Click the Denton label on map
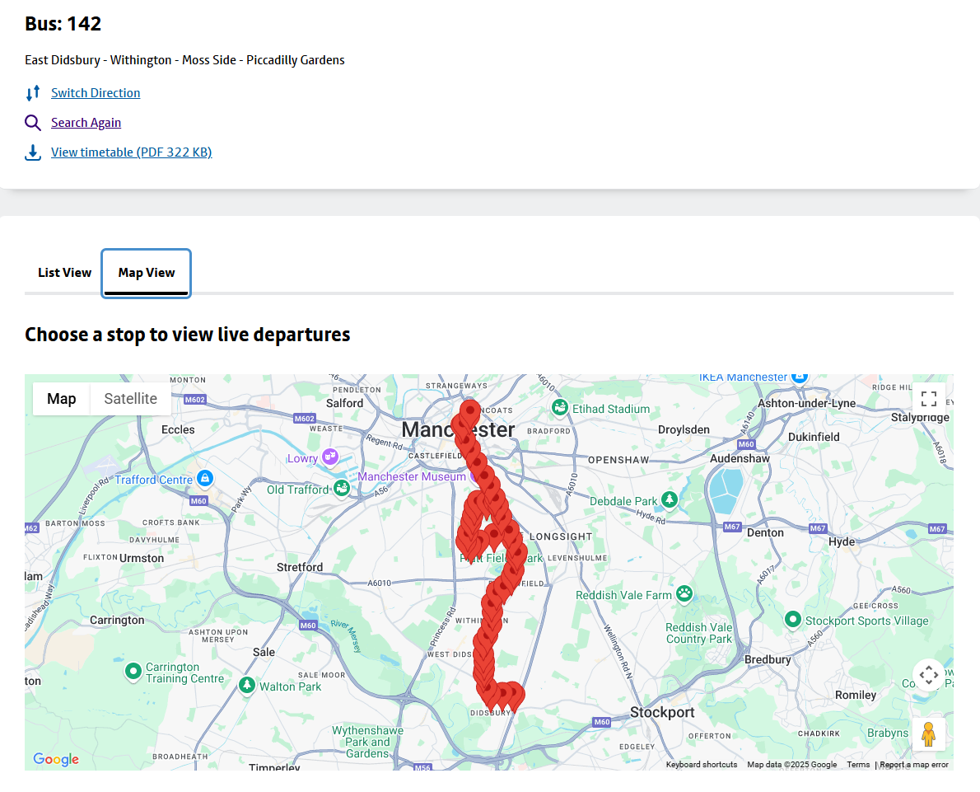This screenshot has height=792, width=980. [765, 533]
